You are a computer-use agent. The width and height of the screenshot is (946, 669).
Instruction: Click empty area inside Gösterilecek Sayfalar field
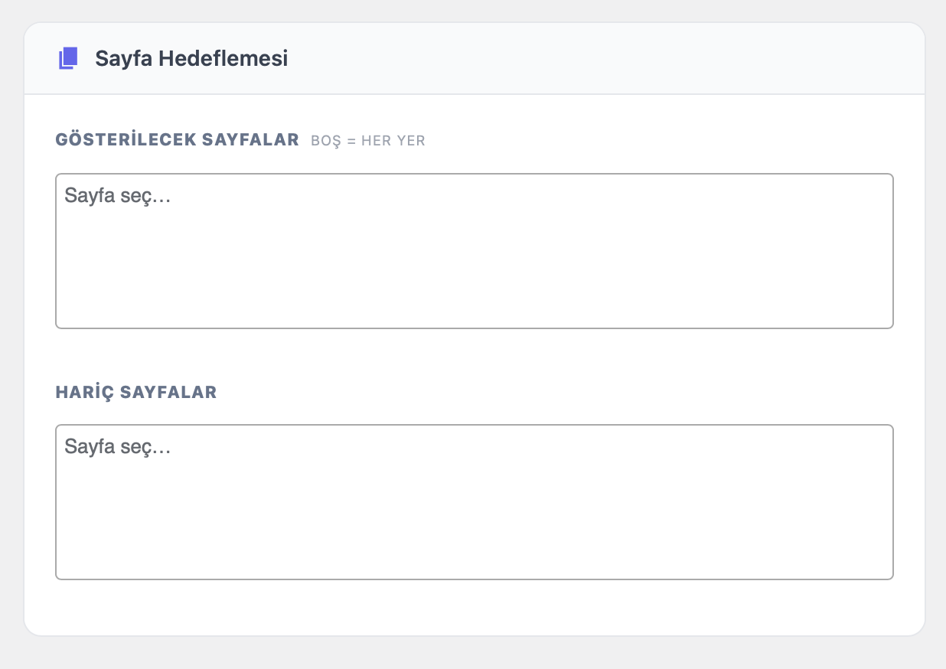coord(536,276)
